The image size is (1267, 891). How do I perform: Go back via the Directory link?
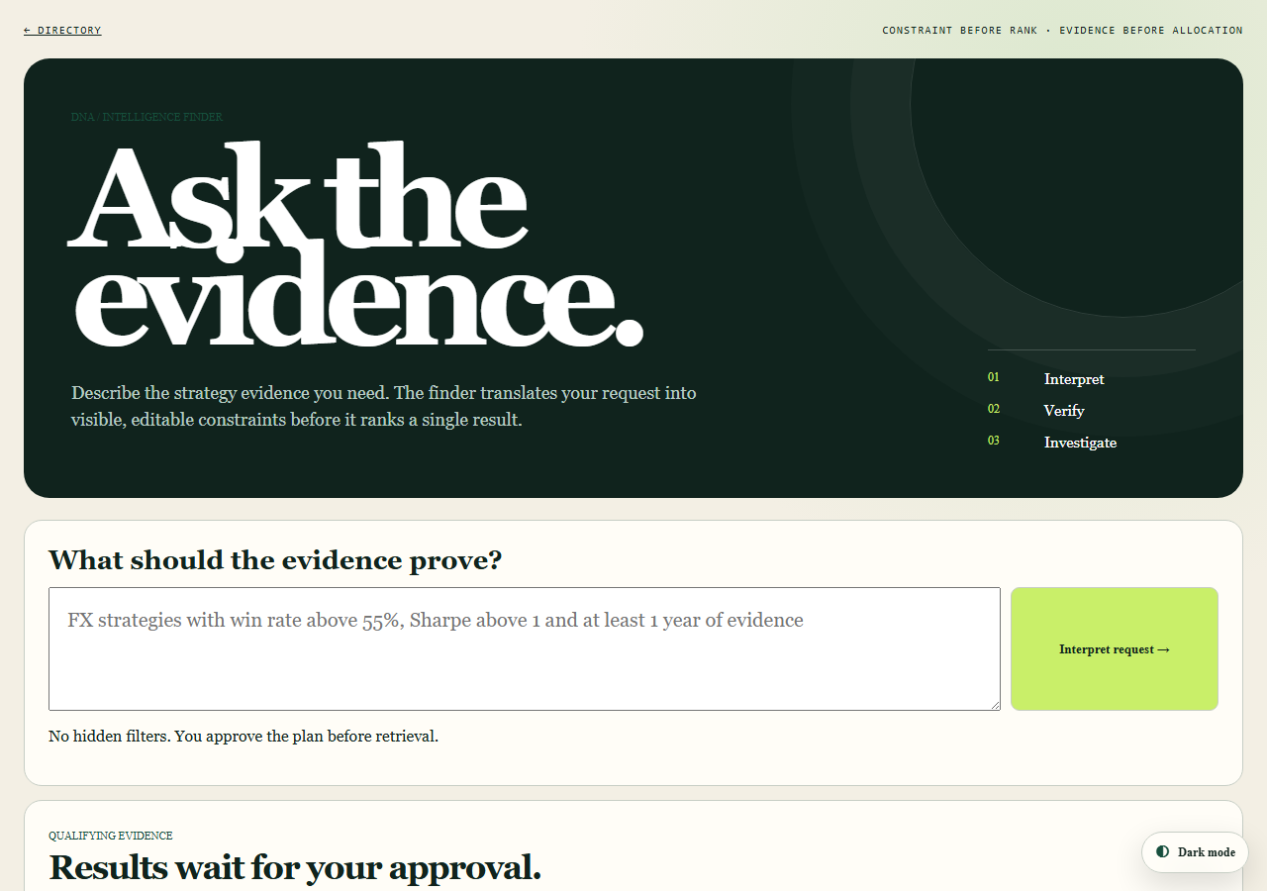[62, 31]
